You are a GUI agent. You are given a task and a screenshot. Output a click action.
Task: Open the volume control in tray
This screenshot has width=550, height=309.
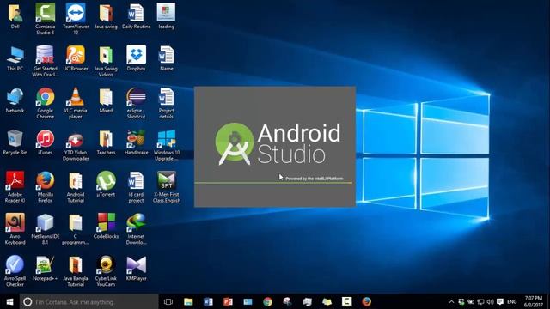[x=491, y=301]
